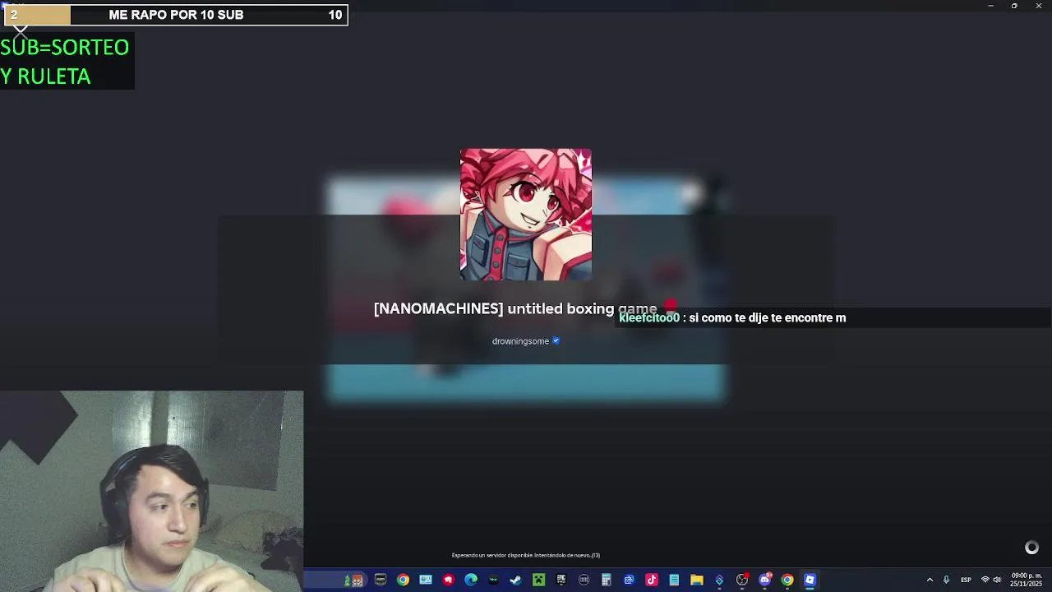Open the Roblox taskbar icon

point(810,580)
